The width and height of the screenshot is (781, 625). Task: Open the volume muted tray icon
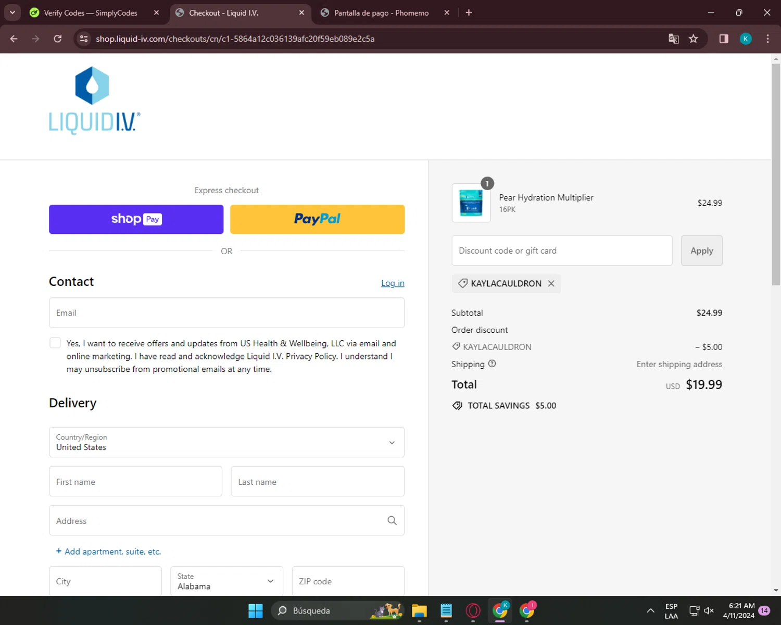[x=709, y=610]
